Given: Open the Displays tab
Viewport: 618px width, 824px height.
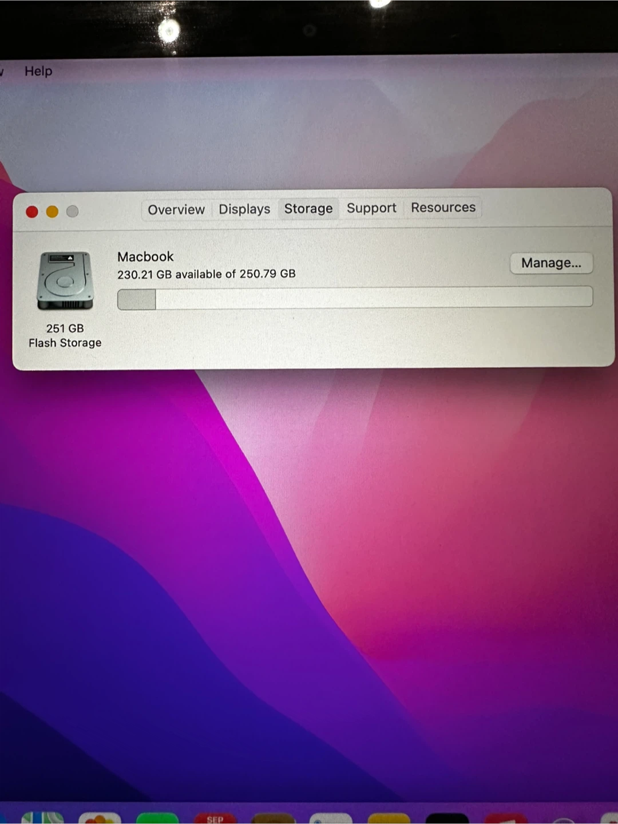Looking at the screenshot, I should (x=244, y=209).
